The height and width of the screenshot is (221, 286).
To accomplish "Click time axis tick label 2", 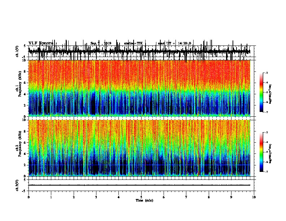I will tap(74, 197).
